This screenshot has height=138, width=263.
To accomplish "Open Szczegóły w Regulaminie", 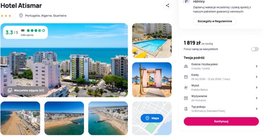I will tap(215, 21).
